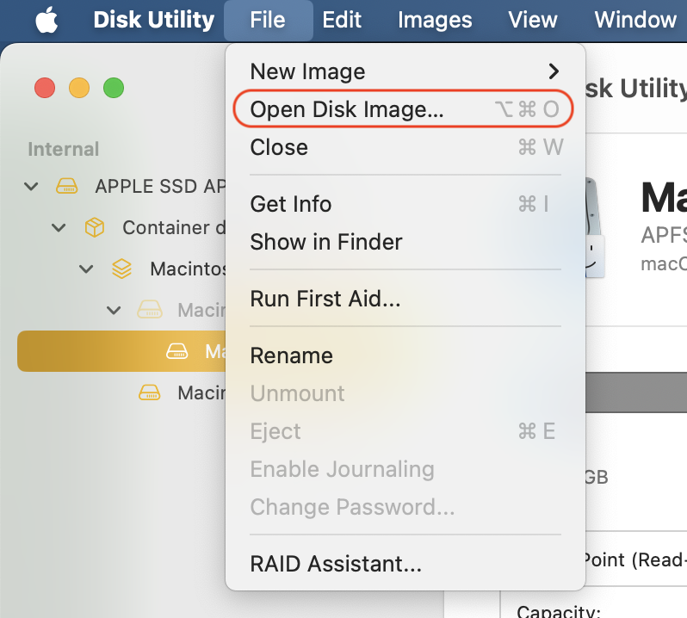Click the Macintosh volume group layers icon

pos(121,269)
